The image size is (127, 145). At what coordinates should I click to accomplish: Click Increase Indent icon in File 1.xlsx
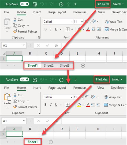[x=99, y=29]
